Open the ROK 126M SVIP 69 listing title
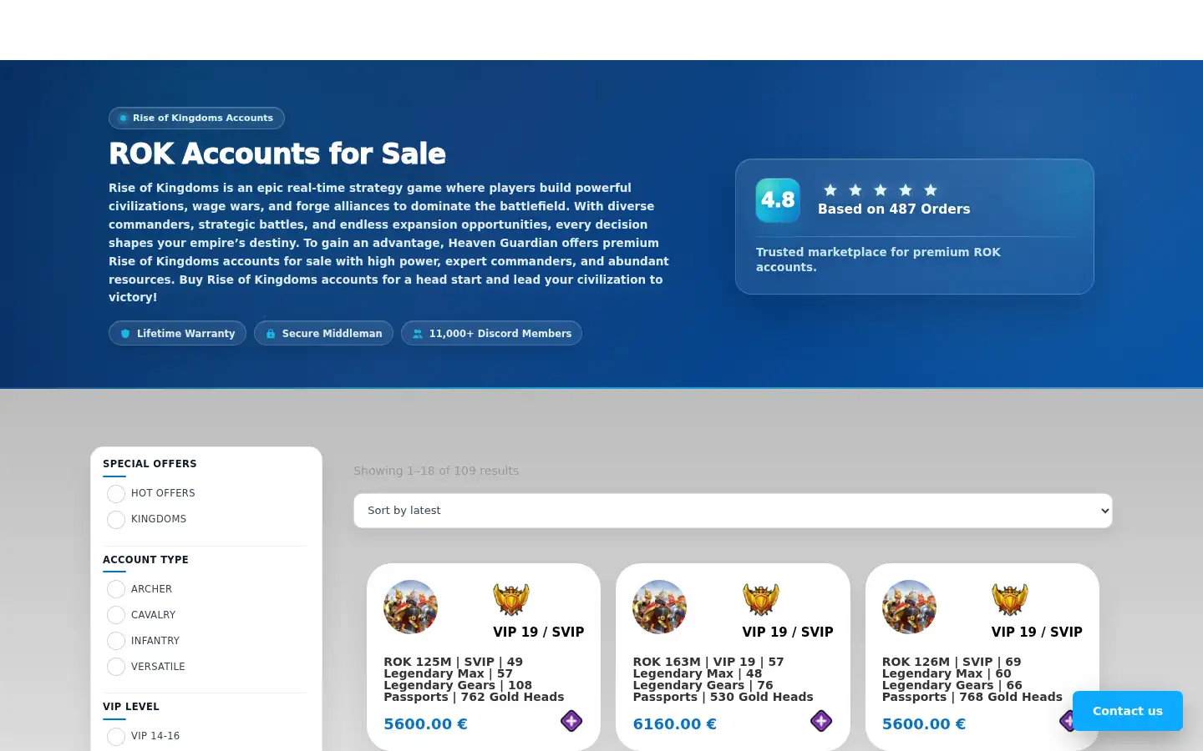Viewport: 1203px width, 751px height. [x=972, y=679]
